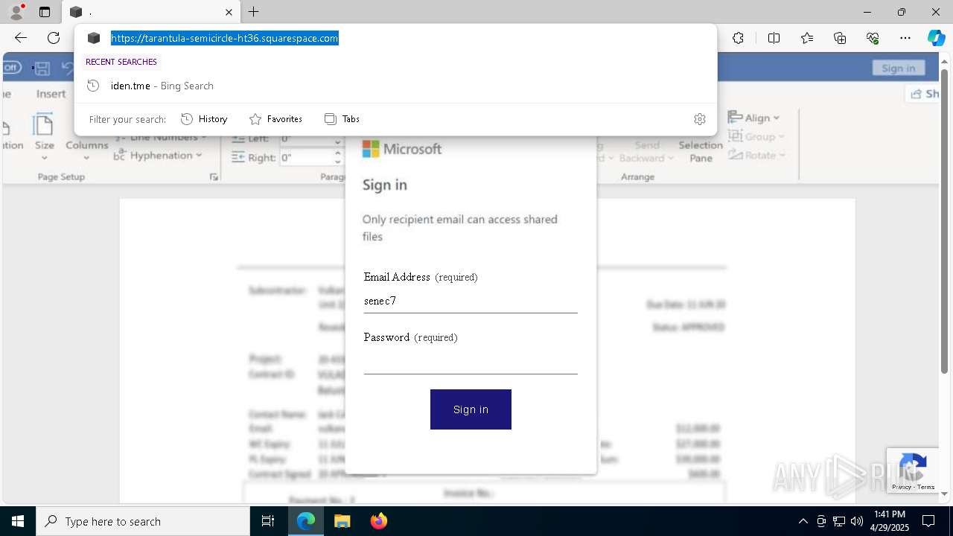Open Edge Settings and more menu

pos(905,38)
